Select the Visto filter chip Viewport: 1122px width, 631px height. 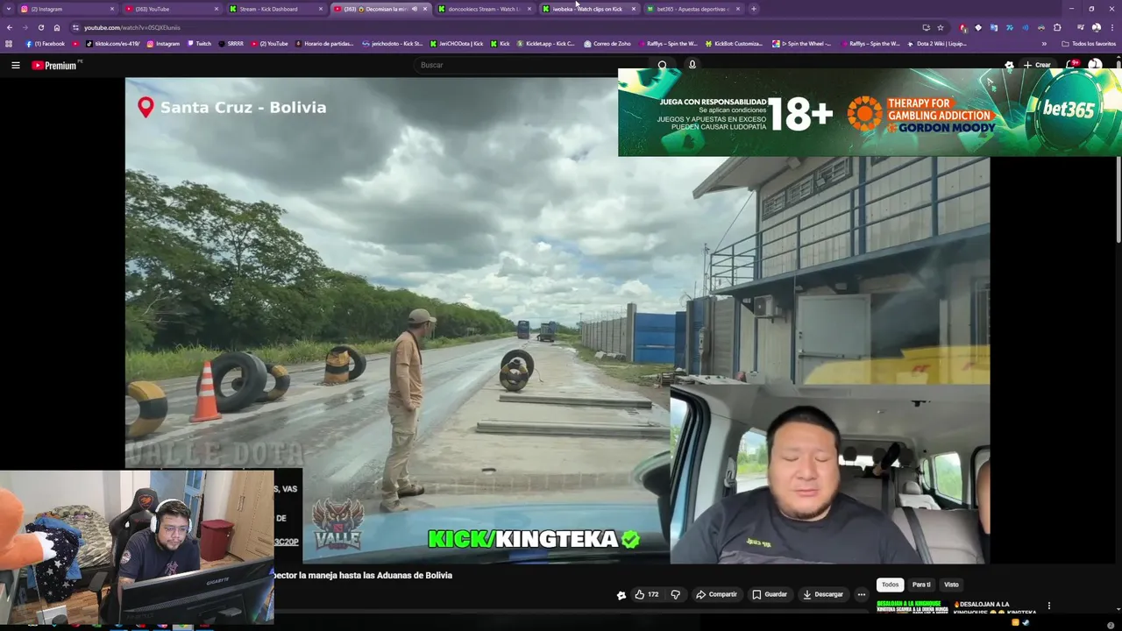(951, 585)
